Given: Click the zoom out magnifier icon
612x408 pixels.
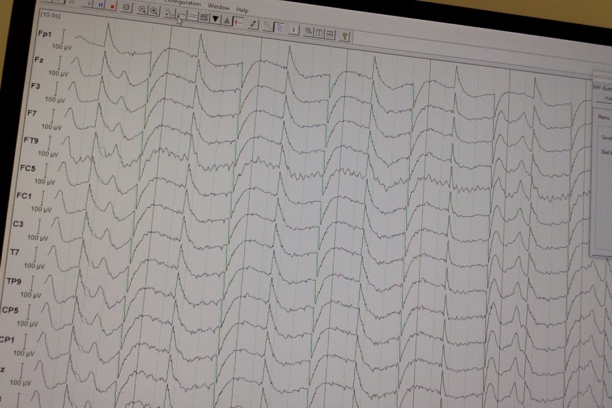Looking at the screenshot, I should (x=143, y=10).
